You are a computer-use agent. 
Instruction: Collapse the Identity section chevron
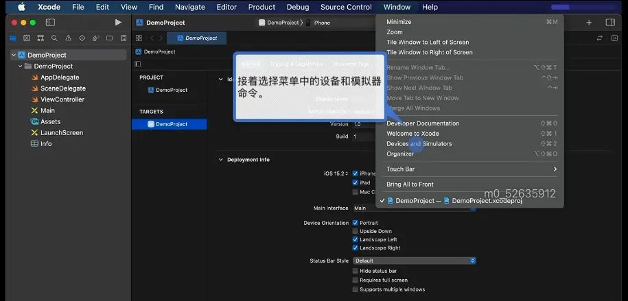[x=220, y=80]
